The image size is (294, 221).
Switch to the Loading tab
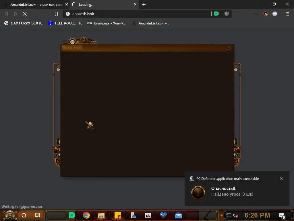pos(104,4)
